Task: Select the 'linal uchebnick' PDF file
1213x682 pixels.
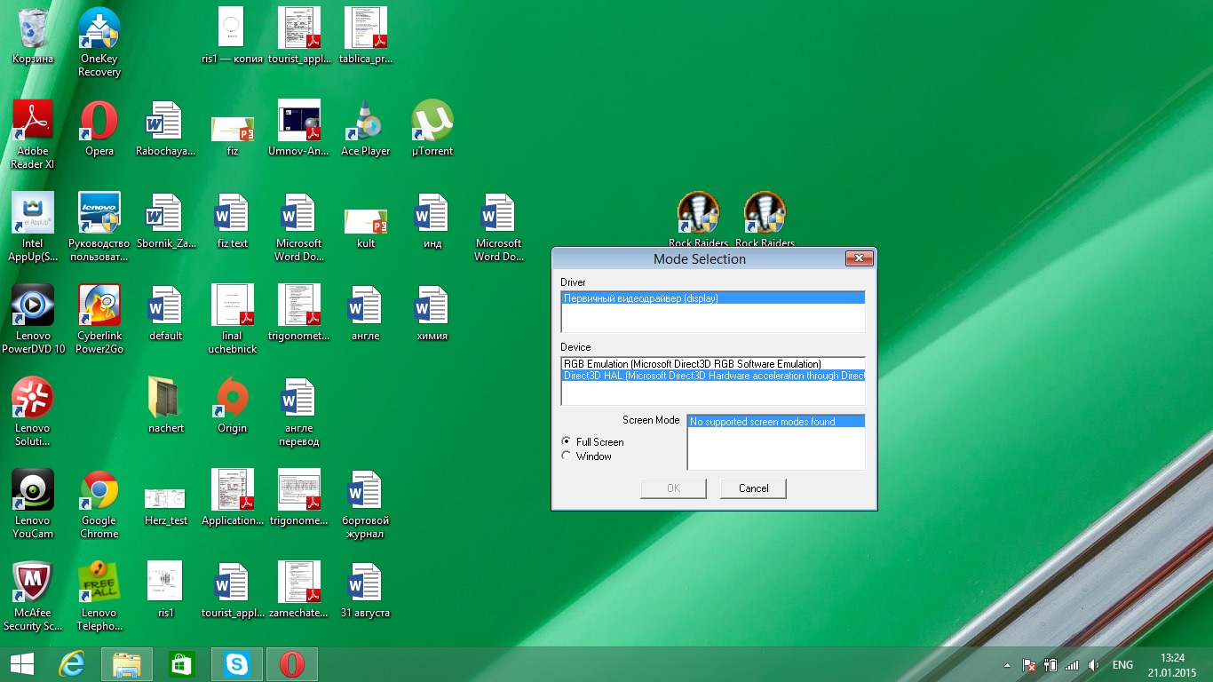Action: pos(233,320)
